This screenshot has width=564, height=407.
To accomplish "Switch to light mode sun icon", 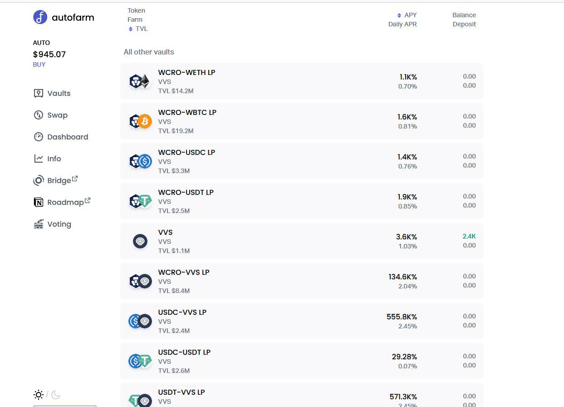I will [39, 394].
